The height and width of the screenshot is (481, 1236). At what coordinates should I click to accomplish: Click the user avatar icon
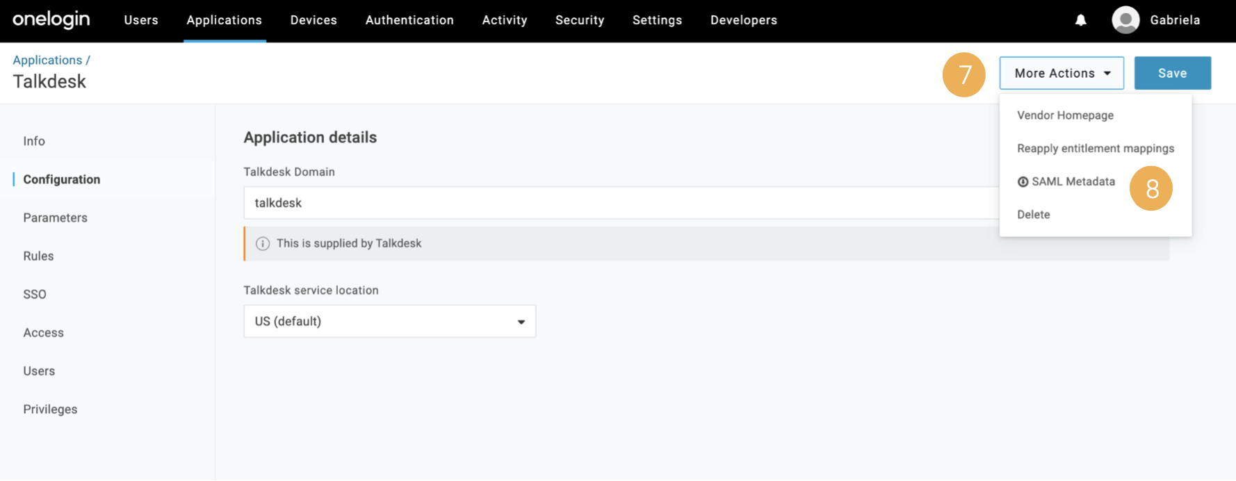pyautogui.click(x=1125, y=20)
